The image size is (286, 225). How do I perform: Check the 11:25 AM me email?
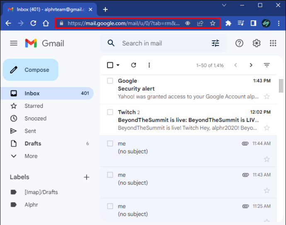(x=110, y=206)
